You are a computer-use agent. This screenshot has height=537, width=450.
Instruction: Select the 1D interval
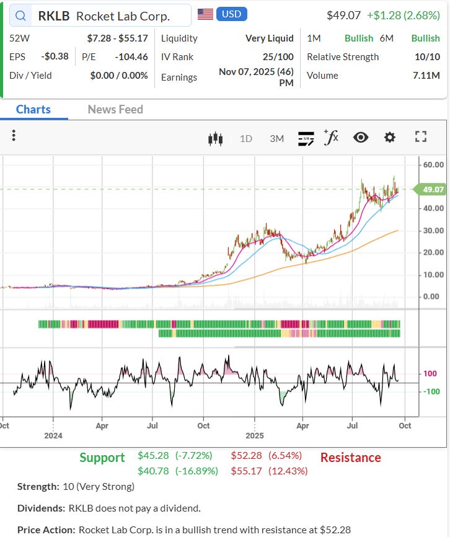coord(245,139)
